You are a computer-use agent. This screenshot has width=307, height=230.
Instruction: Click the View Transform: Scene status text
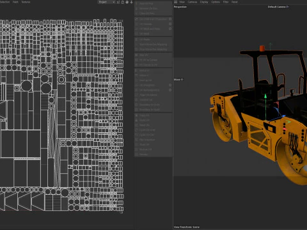coord(187,227)
